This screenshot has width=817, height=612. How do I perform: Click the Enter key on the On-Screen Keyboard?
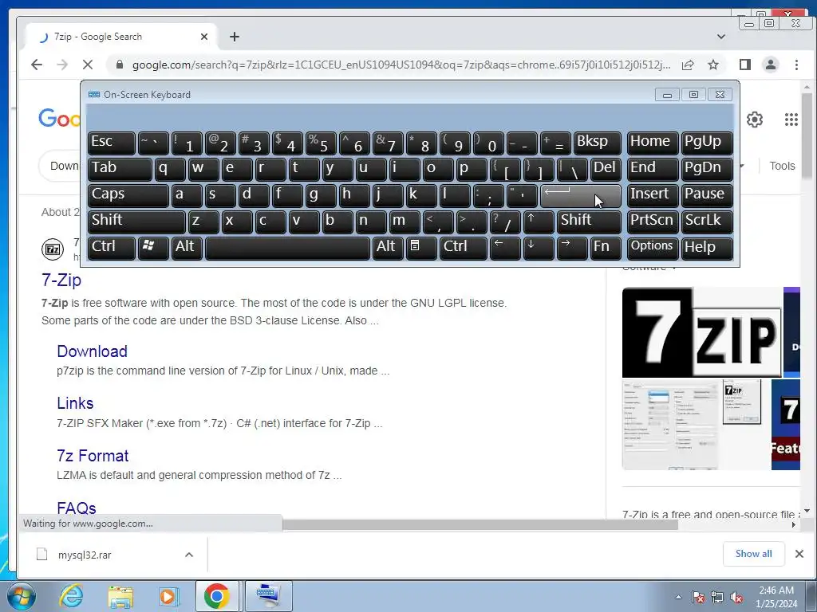(581, 196)
